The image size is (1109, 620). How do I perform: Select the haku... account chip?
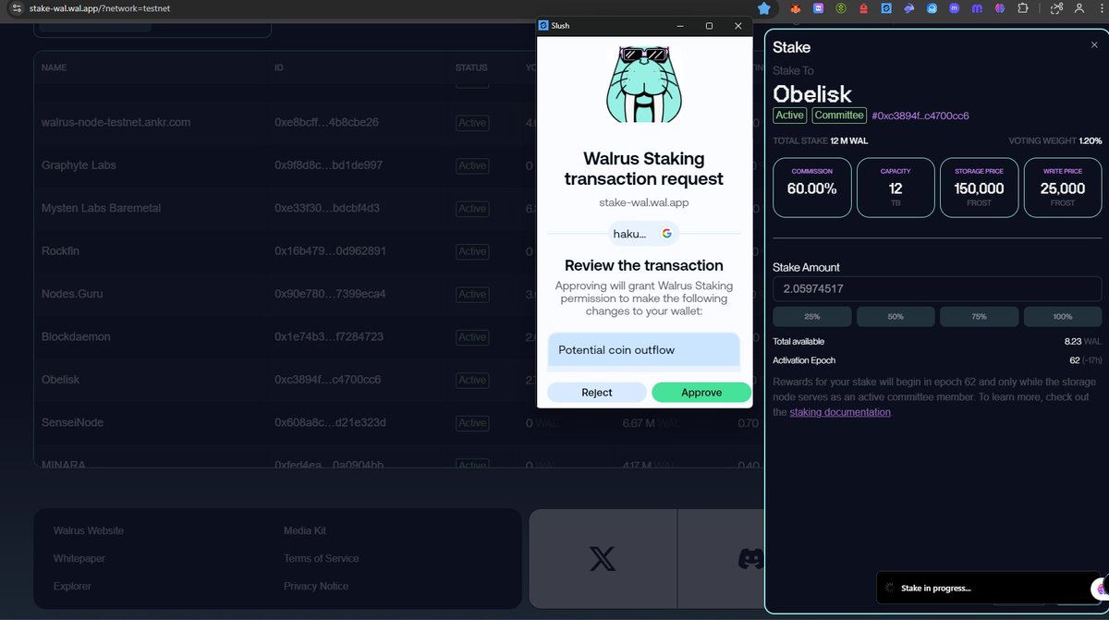(x=643, y=234)
